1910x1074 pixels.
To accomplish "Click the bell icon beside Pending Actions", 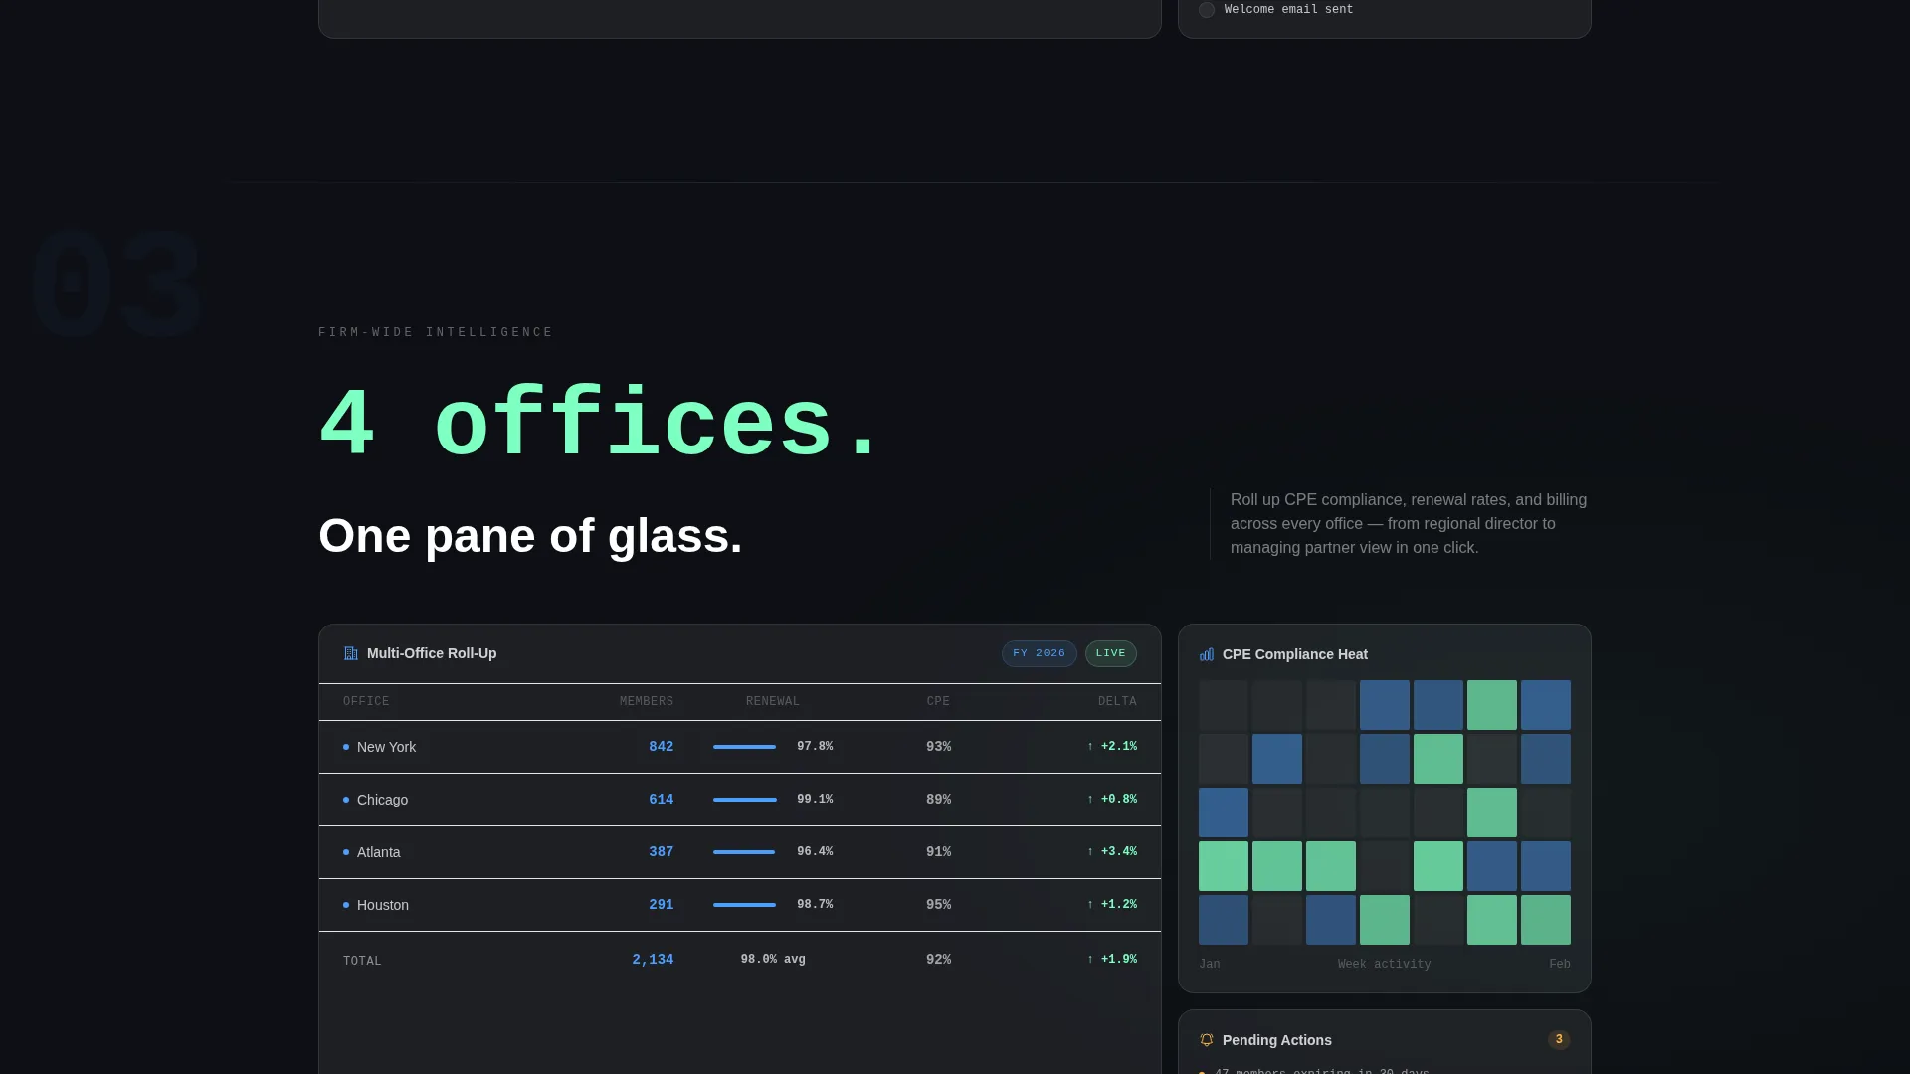I will [x=1207, y=1040].
